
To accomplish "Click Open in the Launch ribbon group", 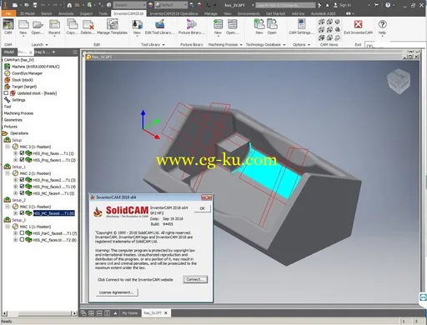I will [38, 27].
